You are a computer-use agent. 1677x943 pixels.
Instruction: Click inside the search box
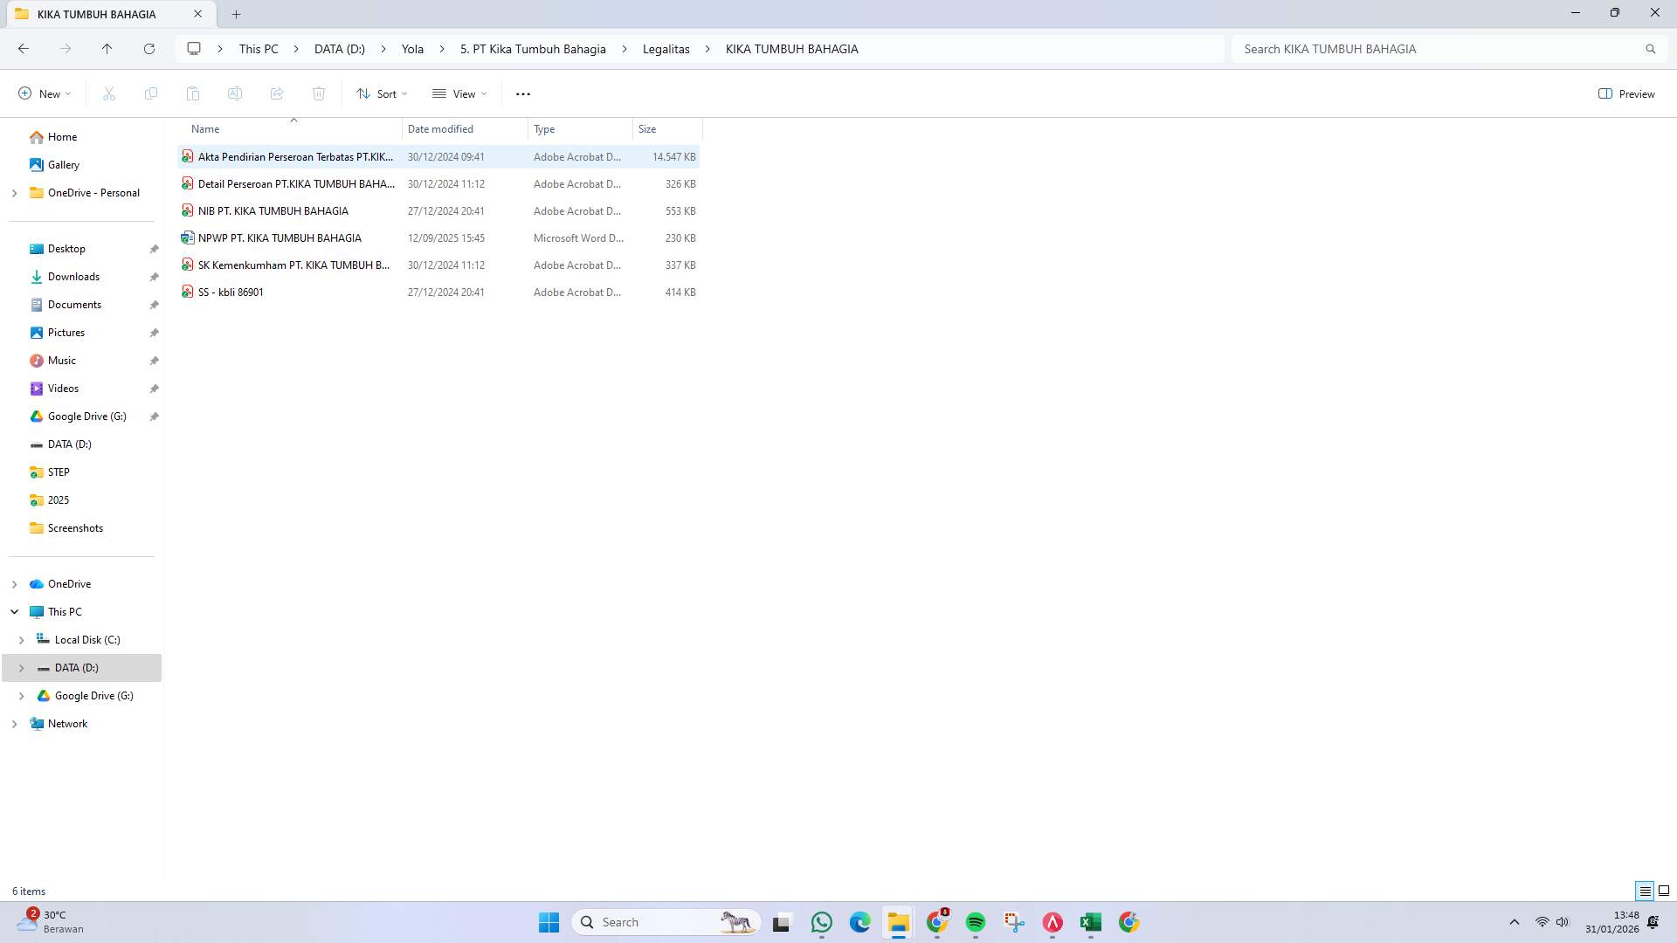point(1441,49)
